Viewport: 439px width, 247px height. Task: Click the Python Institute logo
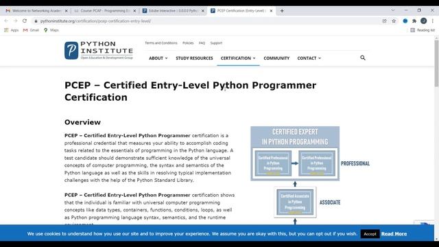(x=99, y=50)
